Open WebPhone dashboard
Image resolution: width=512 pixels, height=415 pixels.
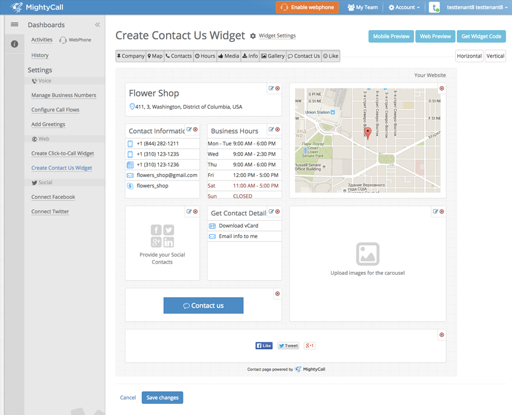tap(75, 40)
